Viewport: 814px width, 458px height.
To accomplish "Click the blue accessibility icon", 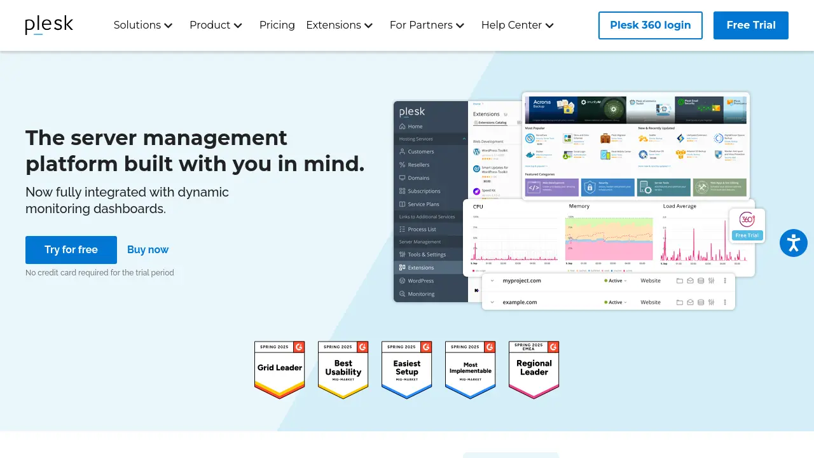I will pos(793,243).
